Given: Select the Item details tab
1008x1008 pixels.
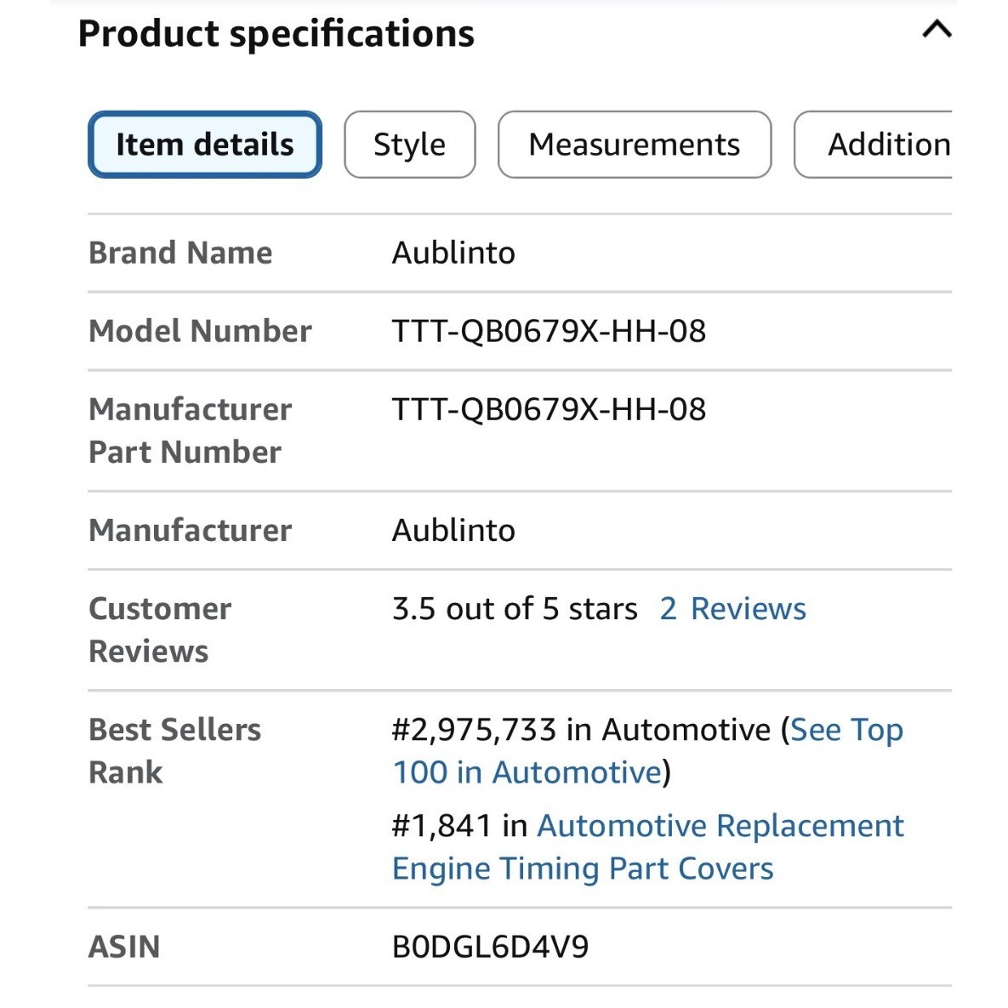Looking at the screenshot, I should pos(204,145).
